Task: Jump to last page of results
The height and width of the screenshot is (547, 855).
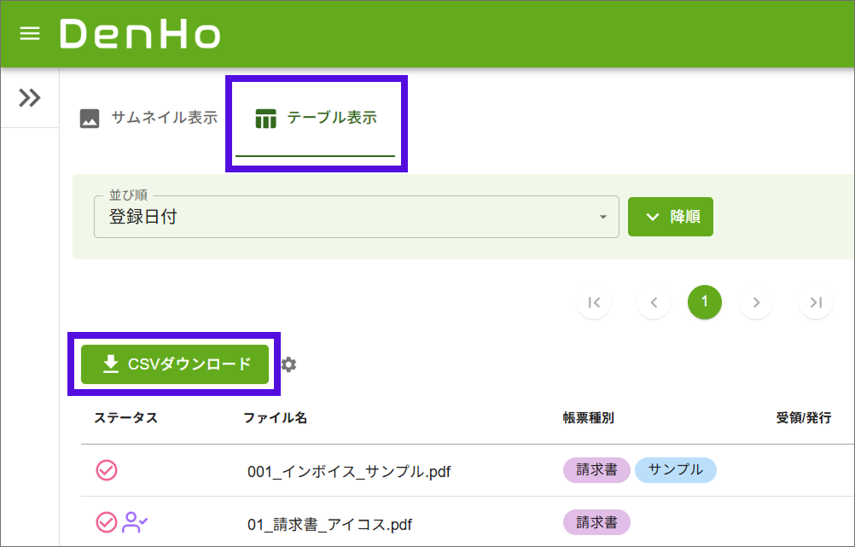Action: pos(816,302)
